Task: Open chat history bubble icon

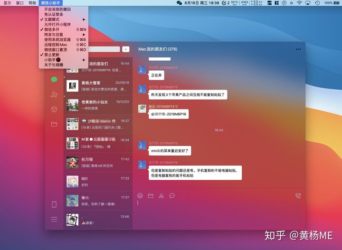Action: pyautogui.click(x=172, y=195)
